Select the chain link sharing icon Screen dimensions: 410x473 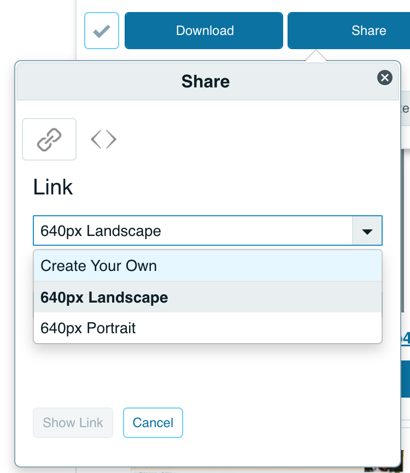coord(49,139)
